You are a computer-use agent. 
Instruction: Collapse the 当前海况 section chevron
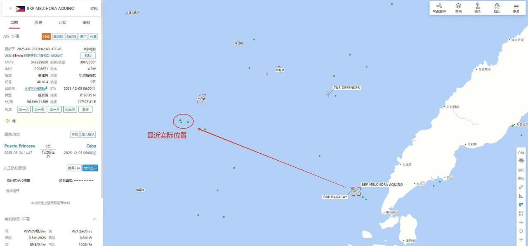(94, 219)
